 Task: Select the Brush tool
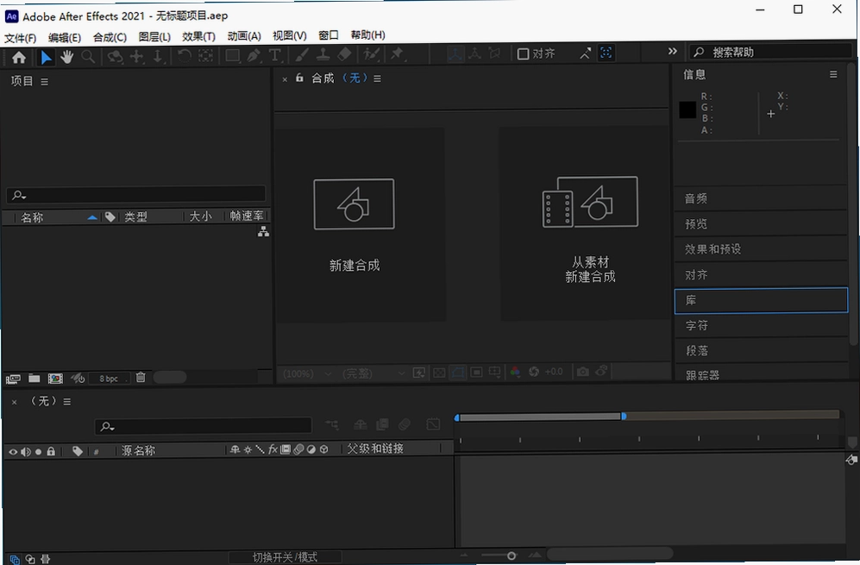302,54
